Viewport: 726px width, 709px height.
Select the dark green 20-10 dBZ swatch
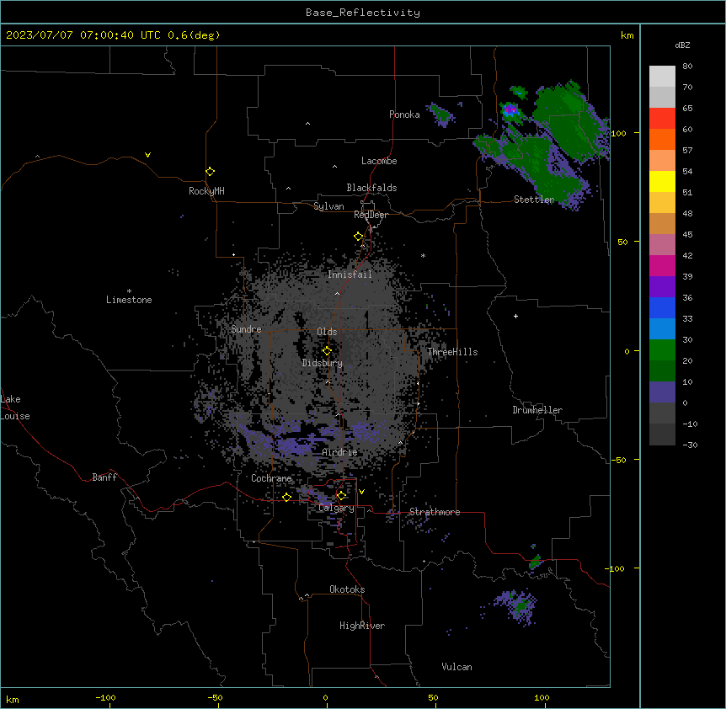coord(662,371)
